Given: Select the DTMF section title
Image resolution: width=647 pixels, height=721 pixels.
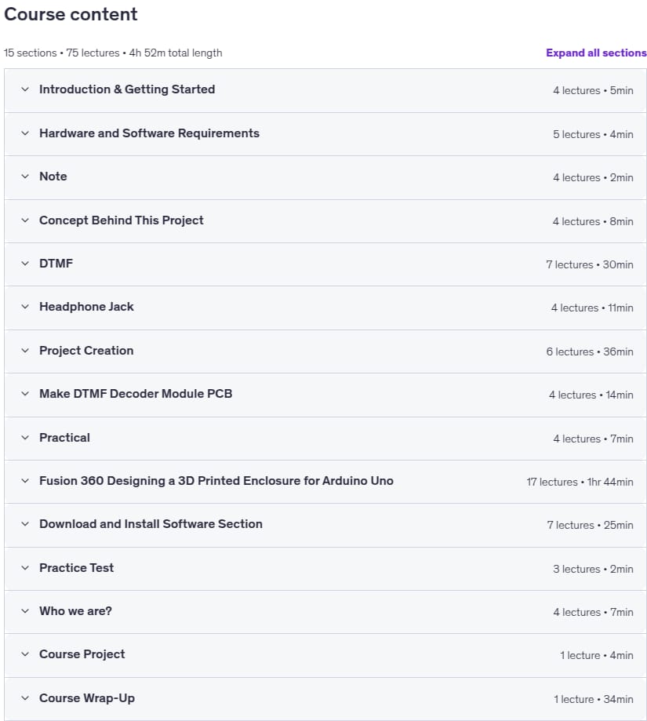Looking at the screenshot, I should pos(56,264).
